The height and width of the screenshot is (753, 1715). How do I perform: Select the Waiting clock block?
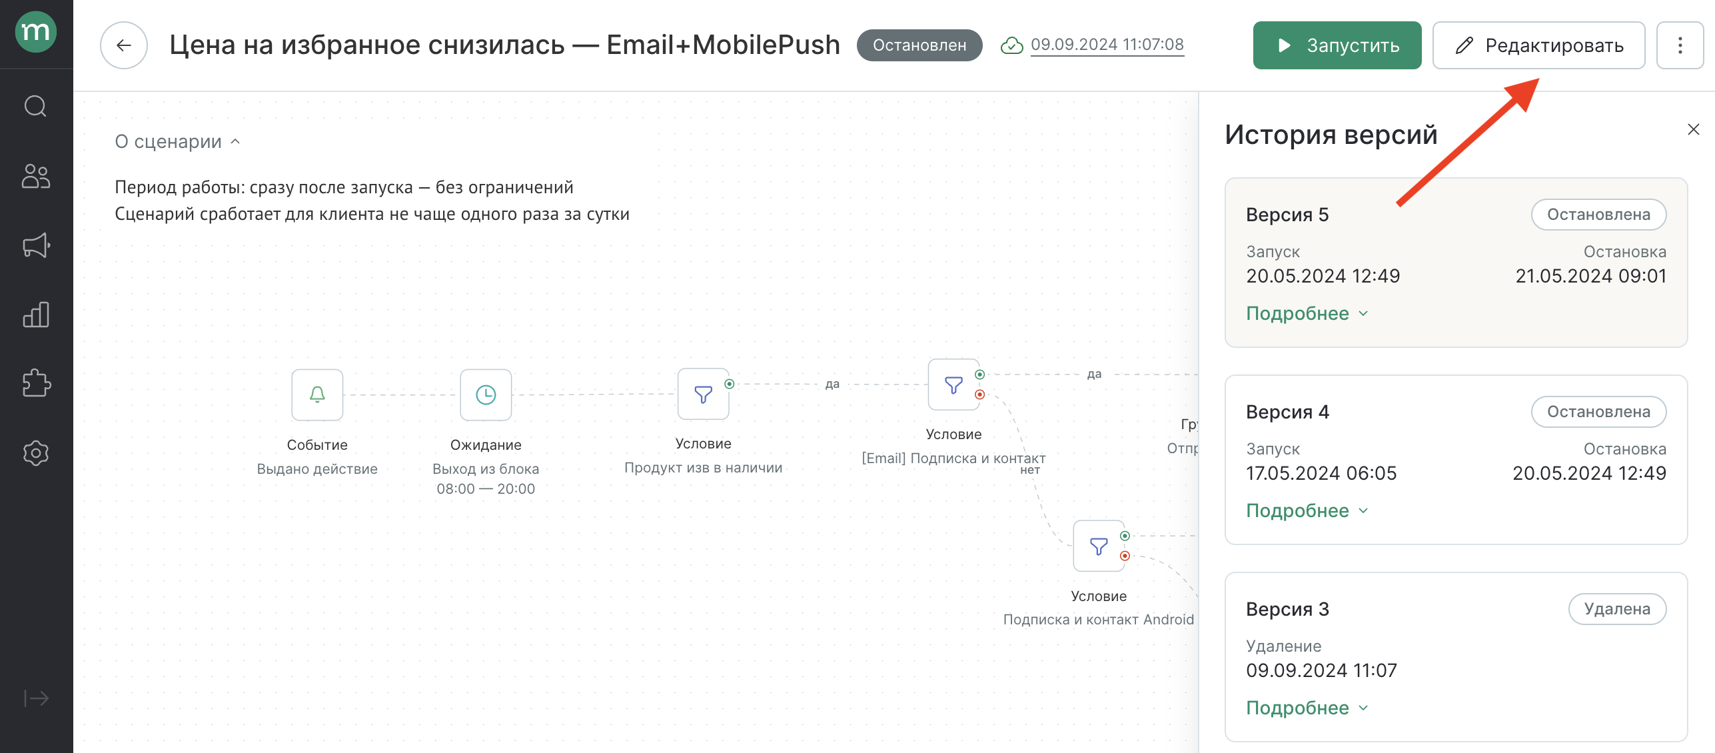click(486, 394)
